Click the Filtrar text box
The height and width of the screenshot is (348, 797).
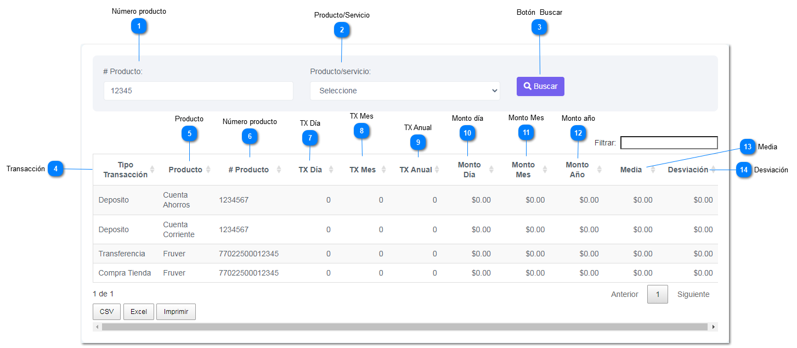669,143
